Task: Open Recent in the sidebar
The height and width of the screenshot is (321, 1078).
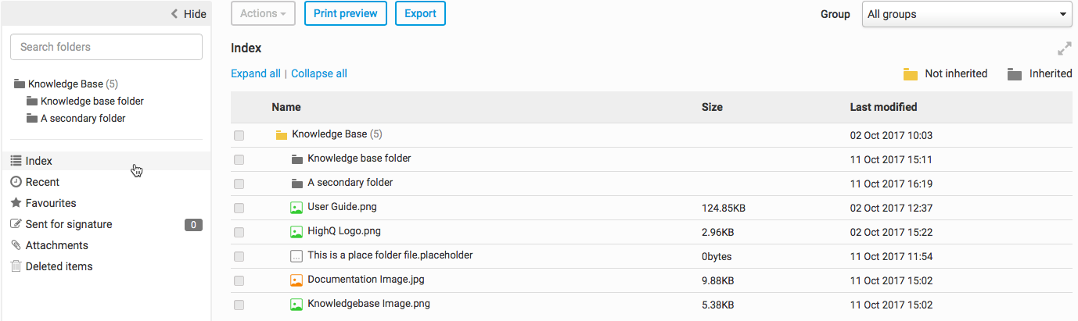Action: point(42,182)
